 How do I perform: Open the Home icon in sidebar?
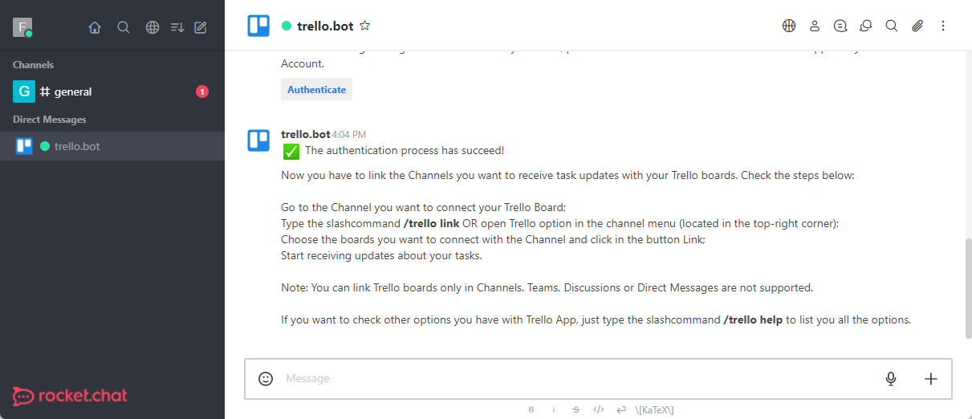pyautogui.click(x=95, y=27)
